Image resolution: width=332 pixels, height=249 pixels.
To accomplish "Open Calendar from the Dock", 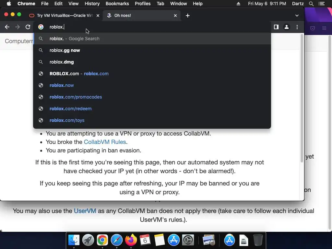I will (145, 240).
